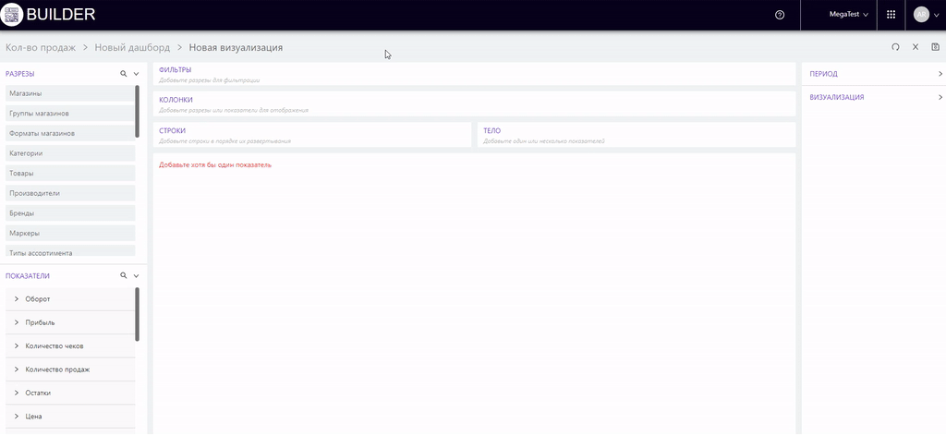Expand the Визуализация section
Image resolution: width=946 pixels, height=436 pixels.
(940, 97)
